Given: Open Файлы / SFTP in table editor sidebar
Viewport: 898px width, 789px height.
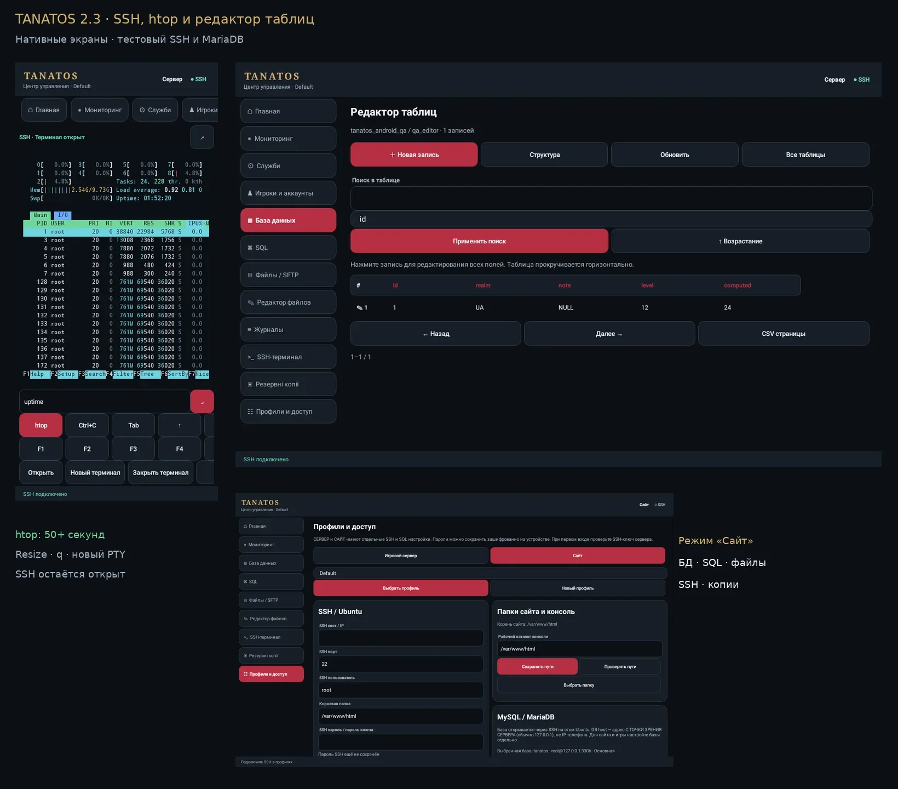Looking at the screenshot, I should click(288, 275).
